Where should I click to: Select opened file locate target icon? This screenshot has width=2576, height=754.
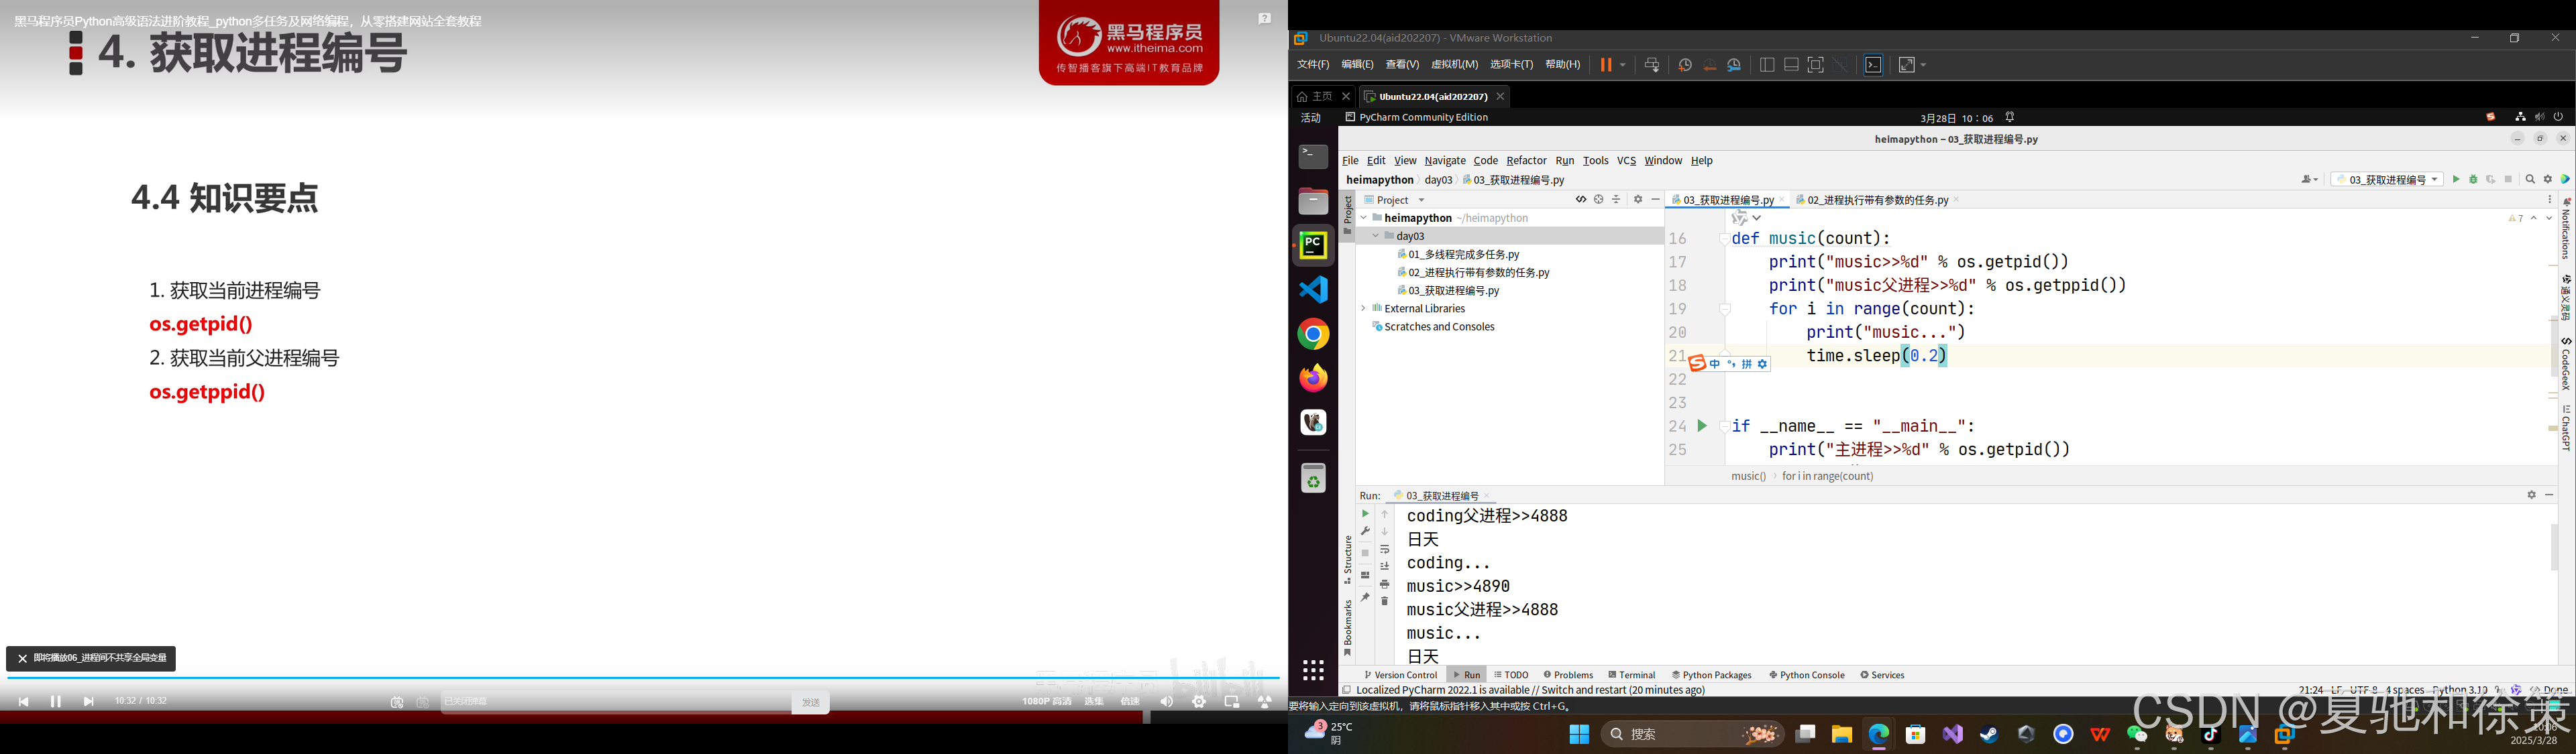[x=1598, y=200]
